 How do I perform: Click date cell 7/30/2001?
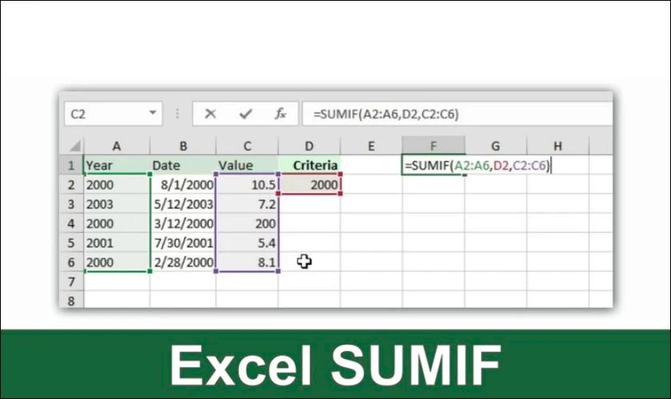point(183,243)
